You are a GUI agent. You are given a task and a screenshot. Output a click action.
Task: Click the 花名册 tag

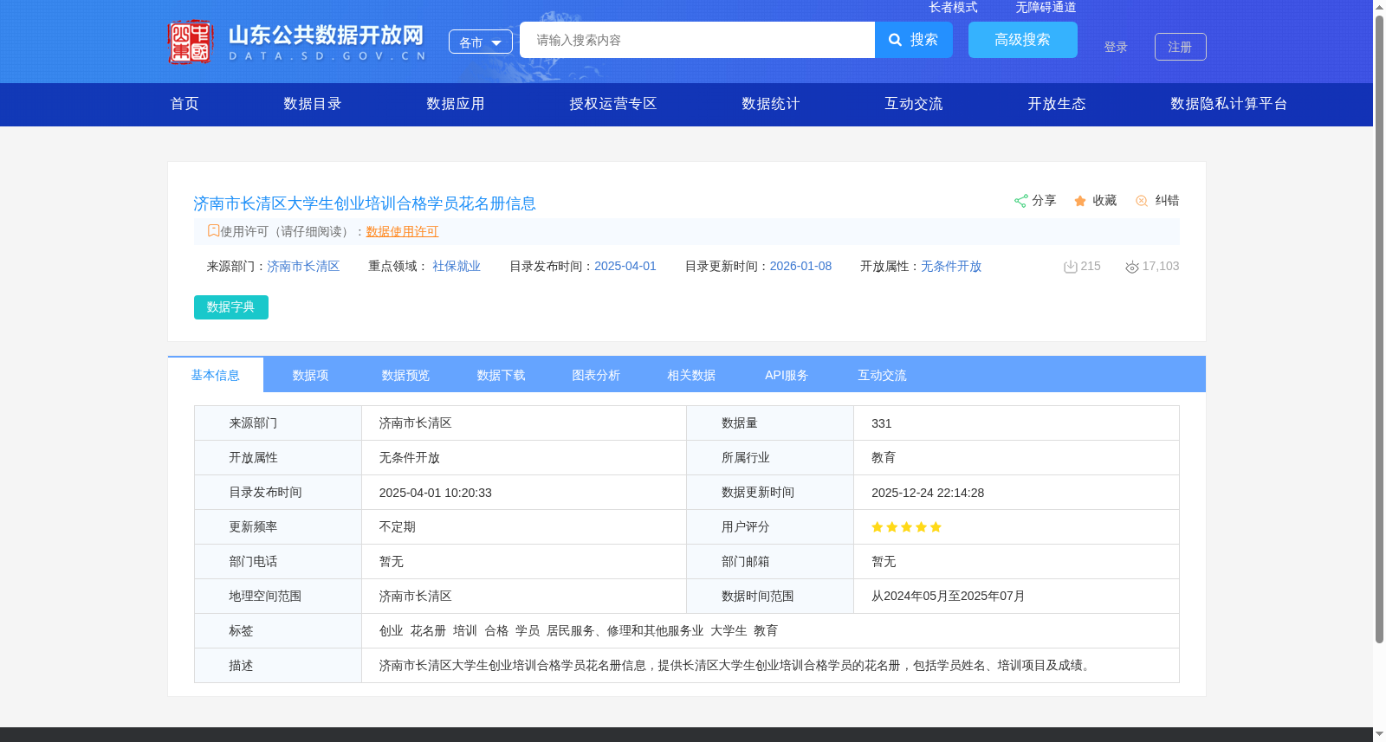tap(428, 631)
